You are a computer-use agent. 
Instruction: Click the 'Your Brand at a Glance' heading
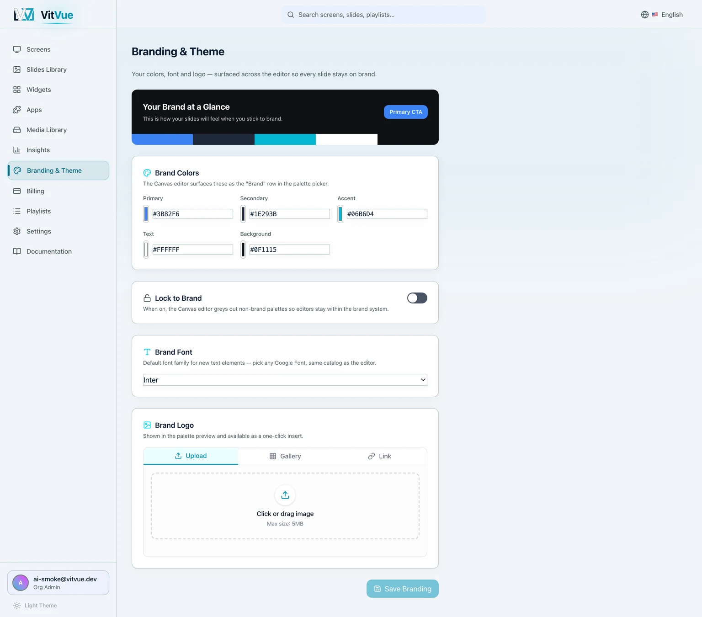coord(186,107)
